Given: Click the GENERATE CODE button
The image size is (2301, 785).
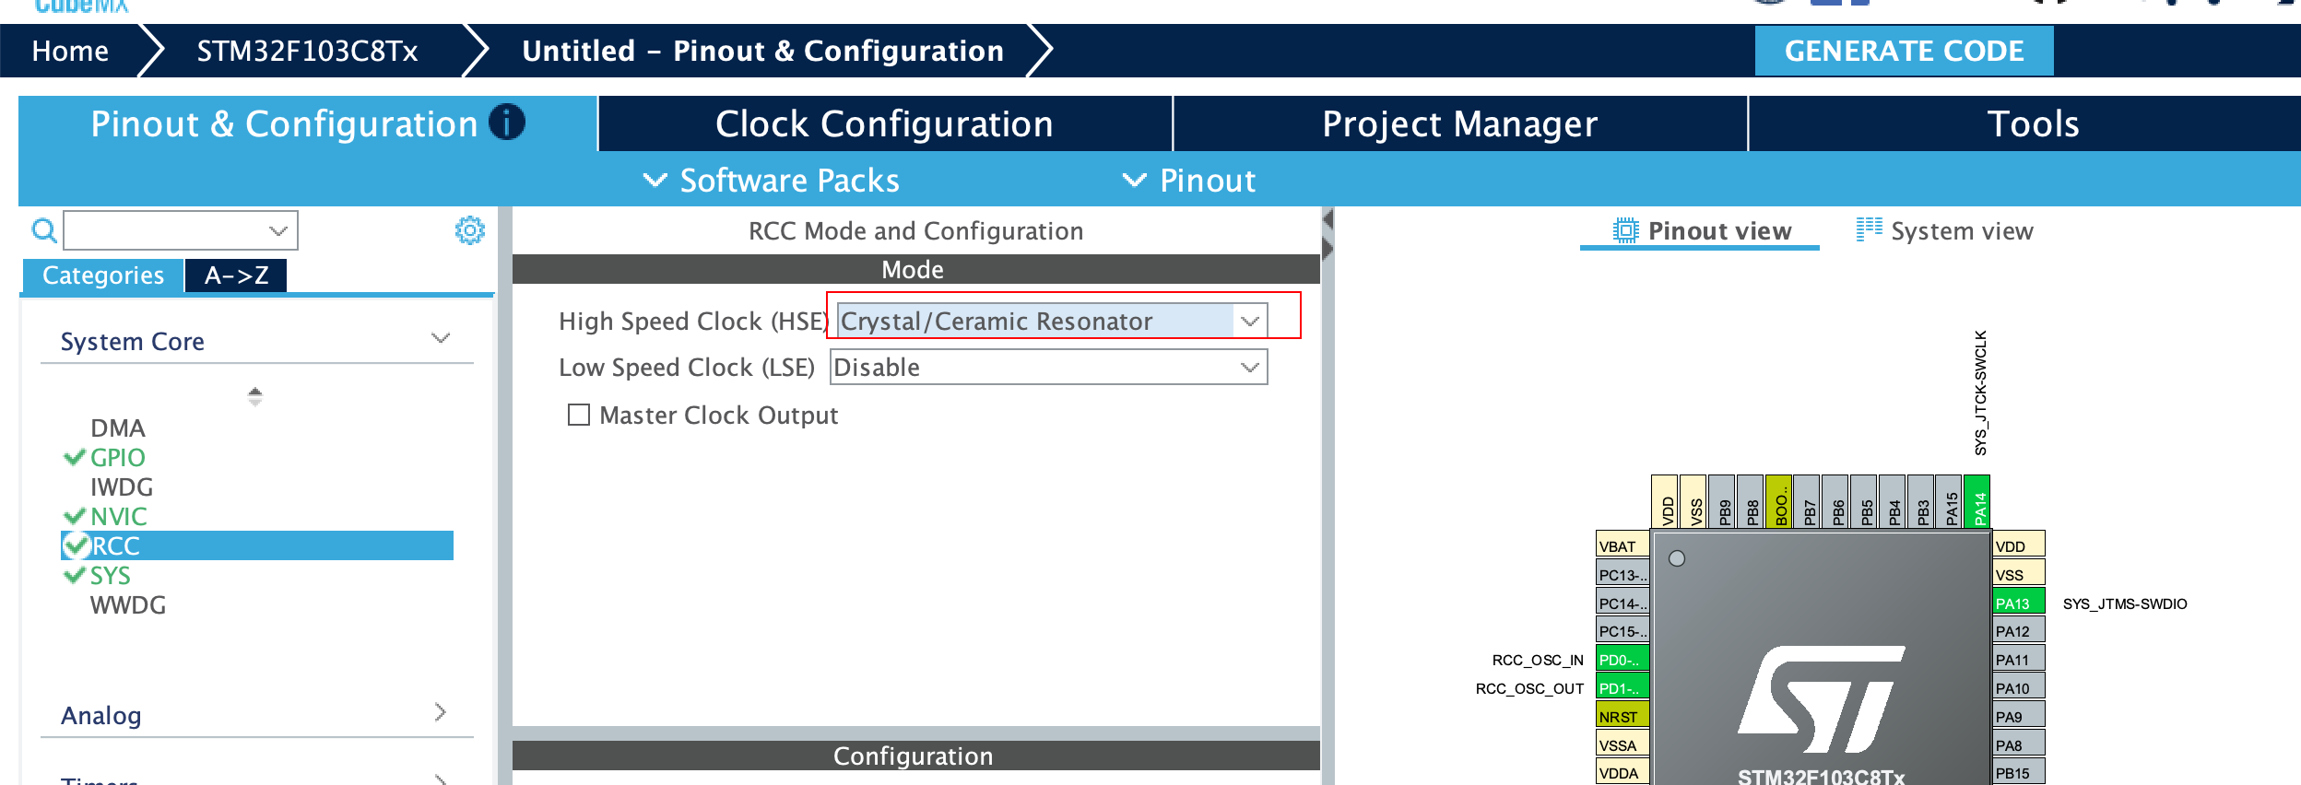Looking at the screenshot, I should coord(1905,51).
